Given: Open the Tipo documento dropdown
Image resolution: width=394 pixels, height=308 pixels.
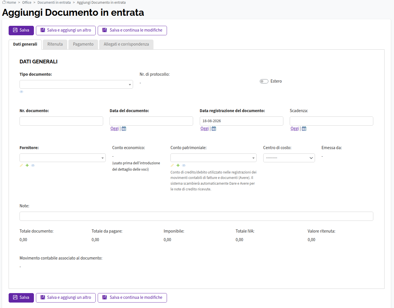Looking at the screenshot, I should pos(76,84).
